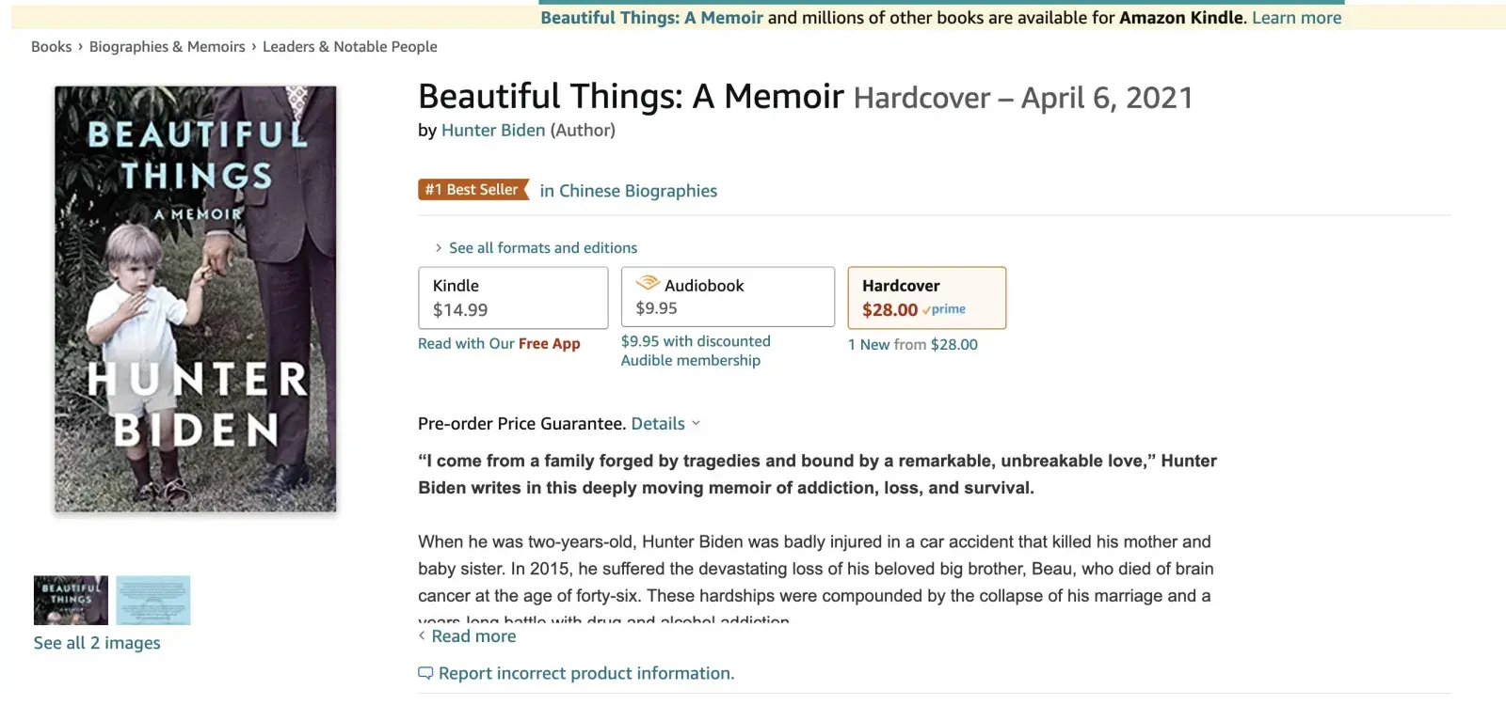Open Leaders & Notable People breadcrumb
Screen dimensions: 1506x705
(349, 47)
